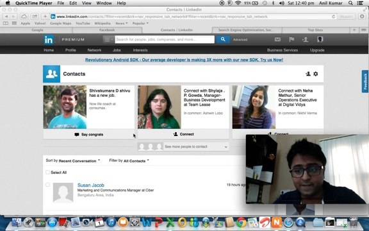Expand See more people to contact

coord(183,146)
